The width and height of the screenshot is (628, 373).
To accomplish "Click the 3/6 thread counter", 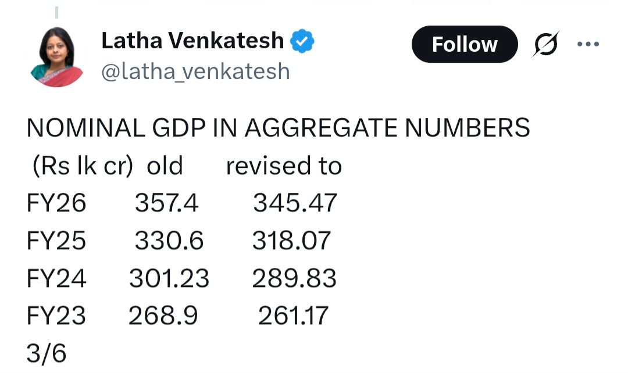I will [x=47, y=353].
